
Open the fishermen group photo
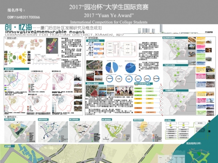(x=124, y=91)
